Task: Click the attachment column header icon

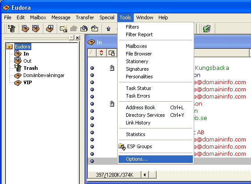Action: click(111, 53)
